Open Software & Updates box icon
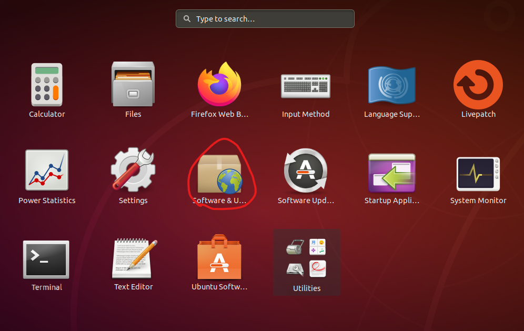Viewport: 524px width, 331px height. coord(219,174)
